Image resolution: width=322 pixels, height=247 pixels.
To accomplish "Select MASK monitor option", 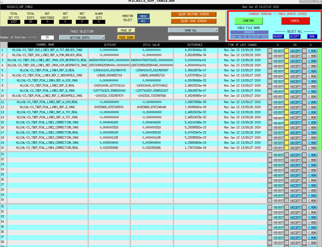I will coord(143,16).
